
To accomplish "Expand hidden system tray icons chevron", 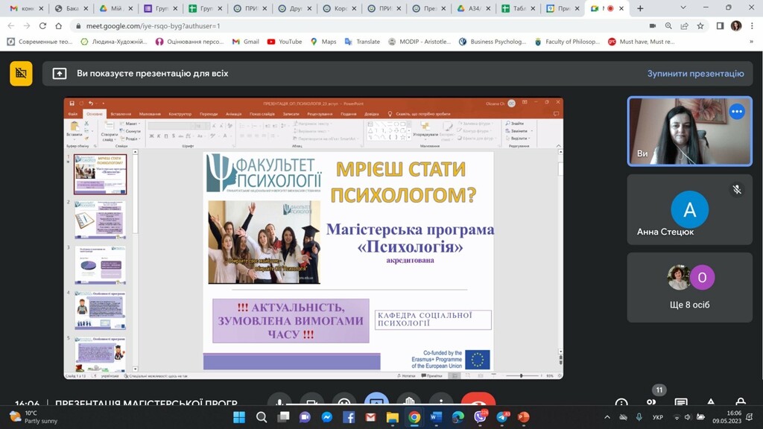I will [x=607, y=417].
